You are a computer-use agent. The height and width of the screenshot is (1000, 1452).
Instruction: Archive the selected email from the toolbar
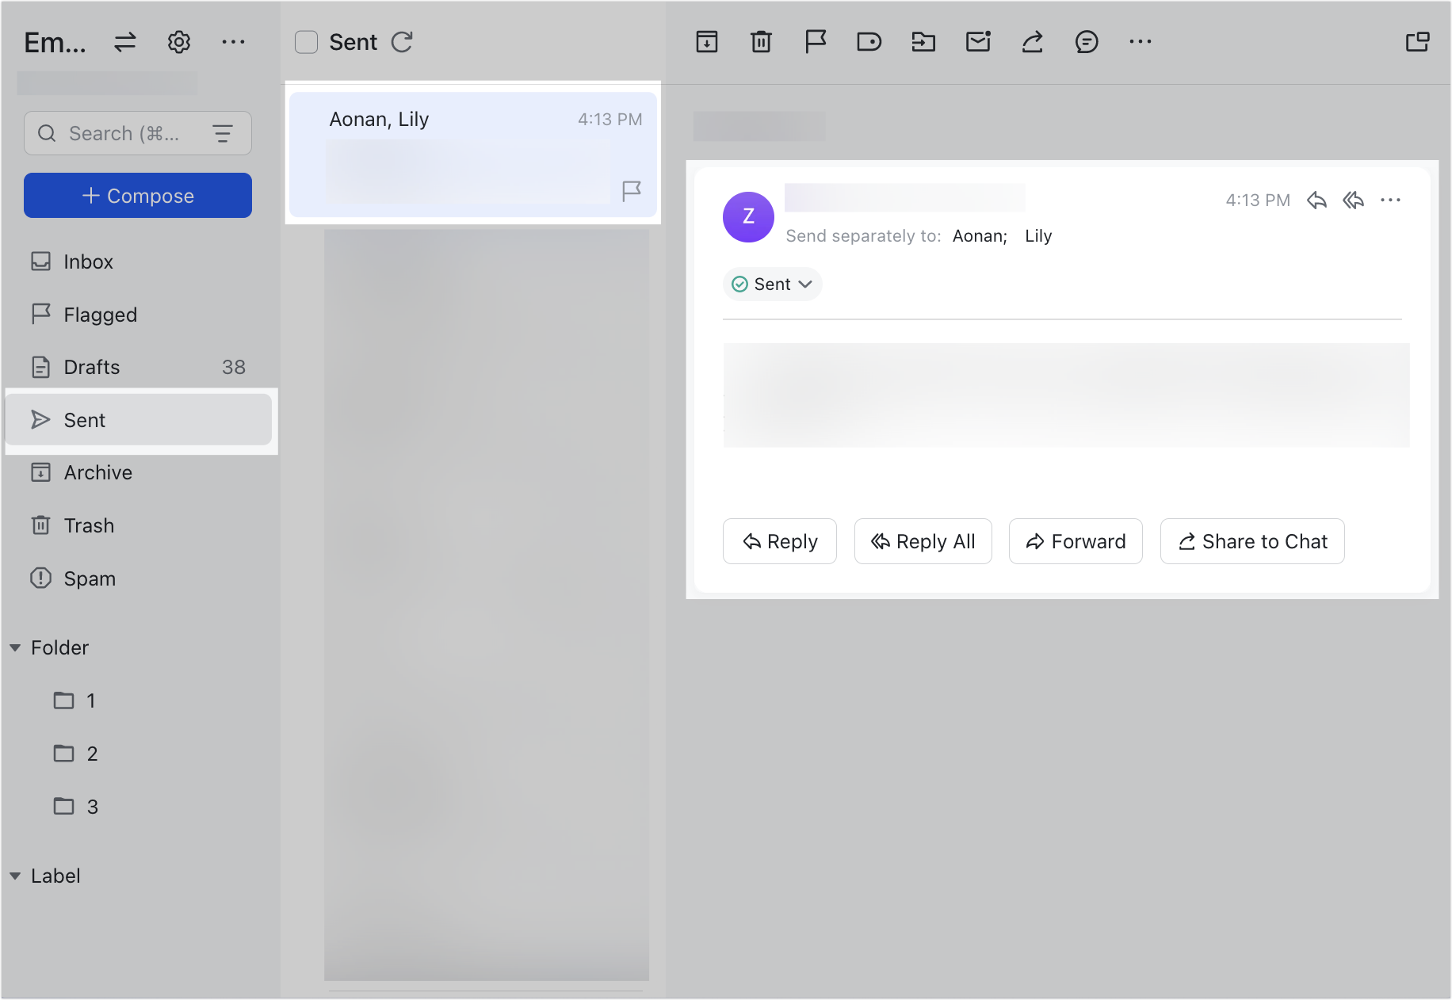tap(707, 41)
